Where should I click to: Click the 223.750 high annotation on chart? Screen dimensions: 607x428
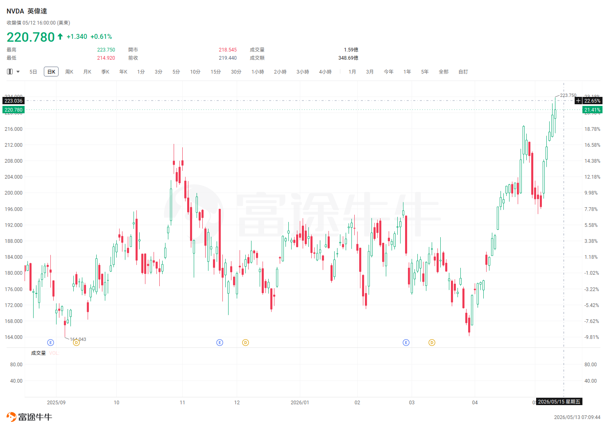point(568,95)
